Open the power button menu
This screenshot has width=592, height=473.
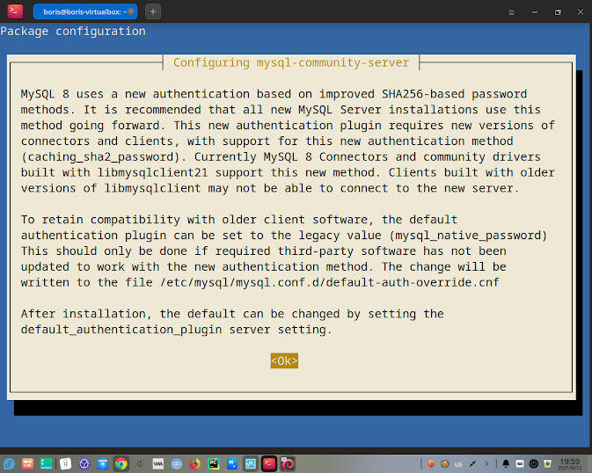tap(533, 464)
